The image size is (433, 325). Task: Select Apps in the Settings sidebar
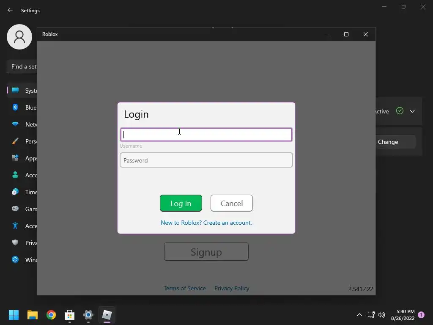(x=22, y=158)
